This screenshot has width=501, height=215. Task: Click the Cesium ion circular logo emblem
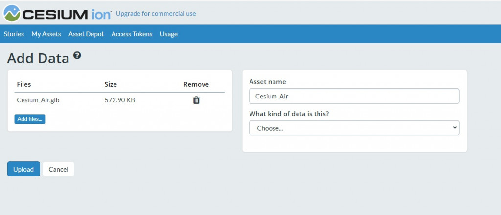(x=12, y=13)
